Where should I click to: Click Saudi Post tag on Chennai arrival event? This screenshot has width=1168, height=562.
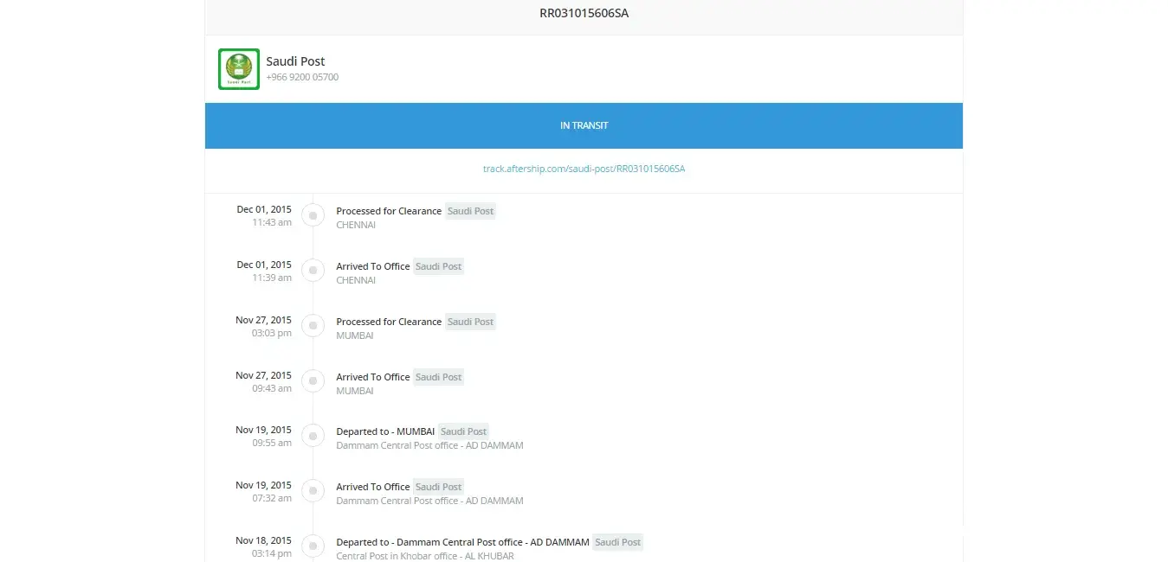(438, 266)
